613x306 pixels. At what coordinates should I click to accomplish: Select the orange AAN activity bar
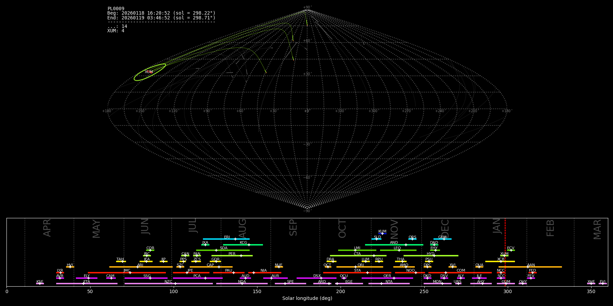pos(545,267)
